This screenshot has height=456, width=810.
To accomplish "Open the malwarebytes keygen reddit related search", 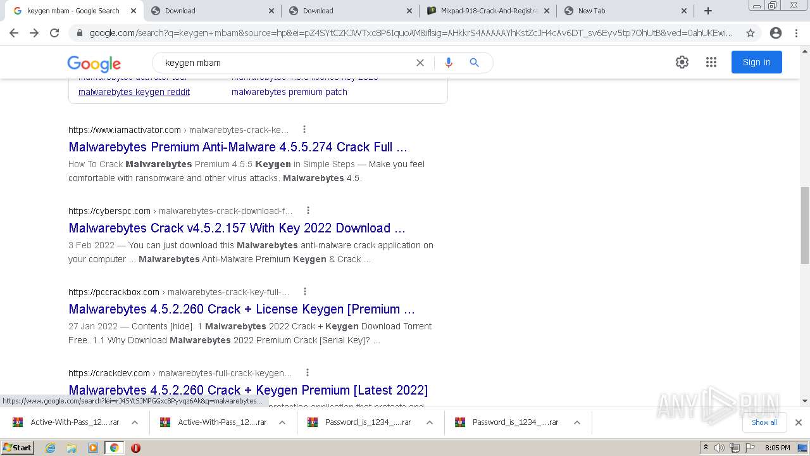I will [134, 92].
